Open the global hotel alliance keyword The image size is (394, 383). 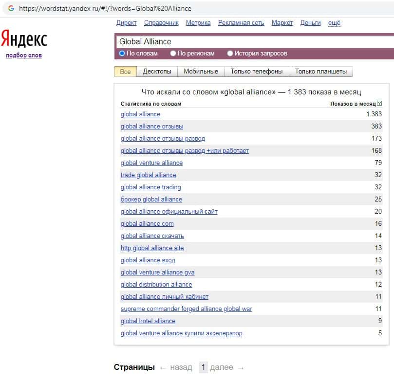(148, 321)
